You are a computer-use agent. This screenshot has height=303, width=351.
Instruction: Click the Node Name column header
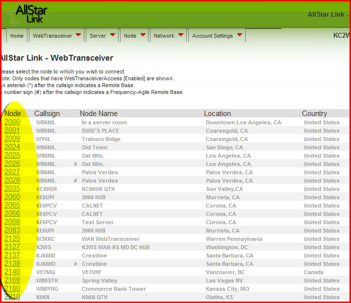(99, 114)
